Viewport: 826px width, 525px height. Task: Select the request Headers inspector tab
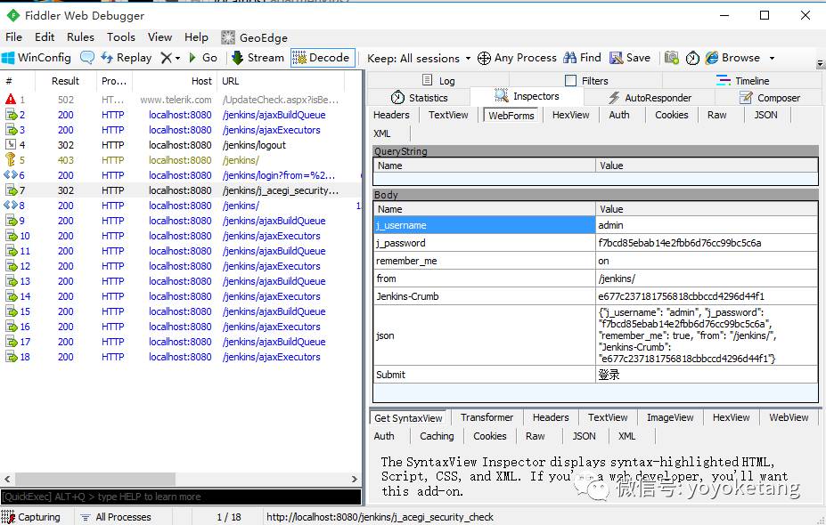391,115
